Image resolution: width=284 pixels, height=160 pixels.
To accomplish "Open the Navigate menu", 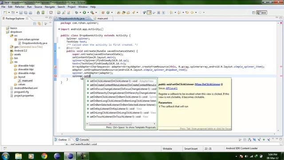I will point(50,7).
